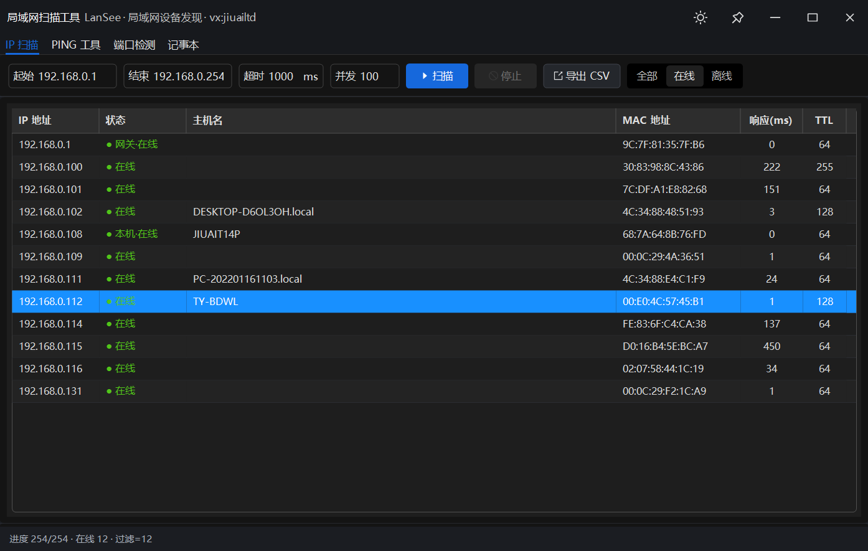This screenshot has width=868, height=551.
Task: Select the 在线 online filter
Action: pyautogui.click(x=684, y=76)
